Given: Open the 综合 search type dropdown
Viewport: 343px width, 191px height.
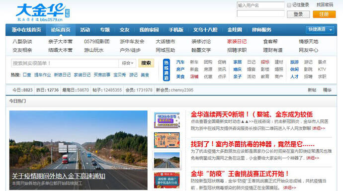Looking at the screenshot, I should tap(127, 63).
